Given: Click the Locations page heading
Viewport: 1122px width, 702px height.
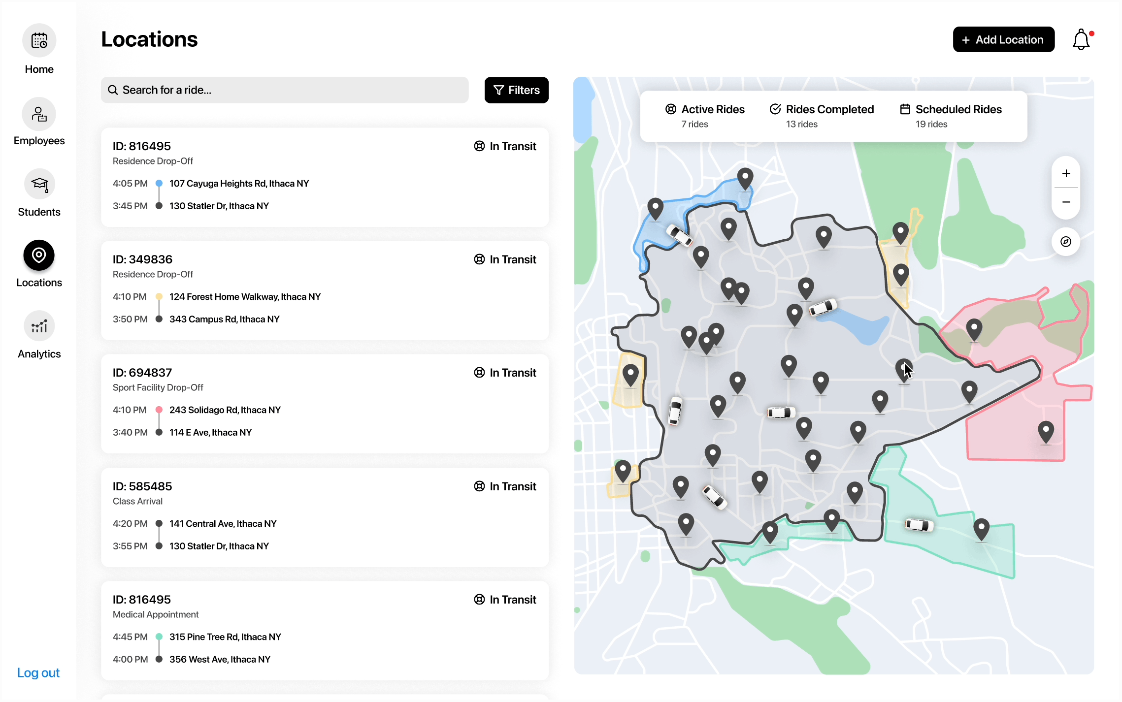Looking at the screenshot, I should click(x=149, y=39).
